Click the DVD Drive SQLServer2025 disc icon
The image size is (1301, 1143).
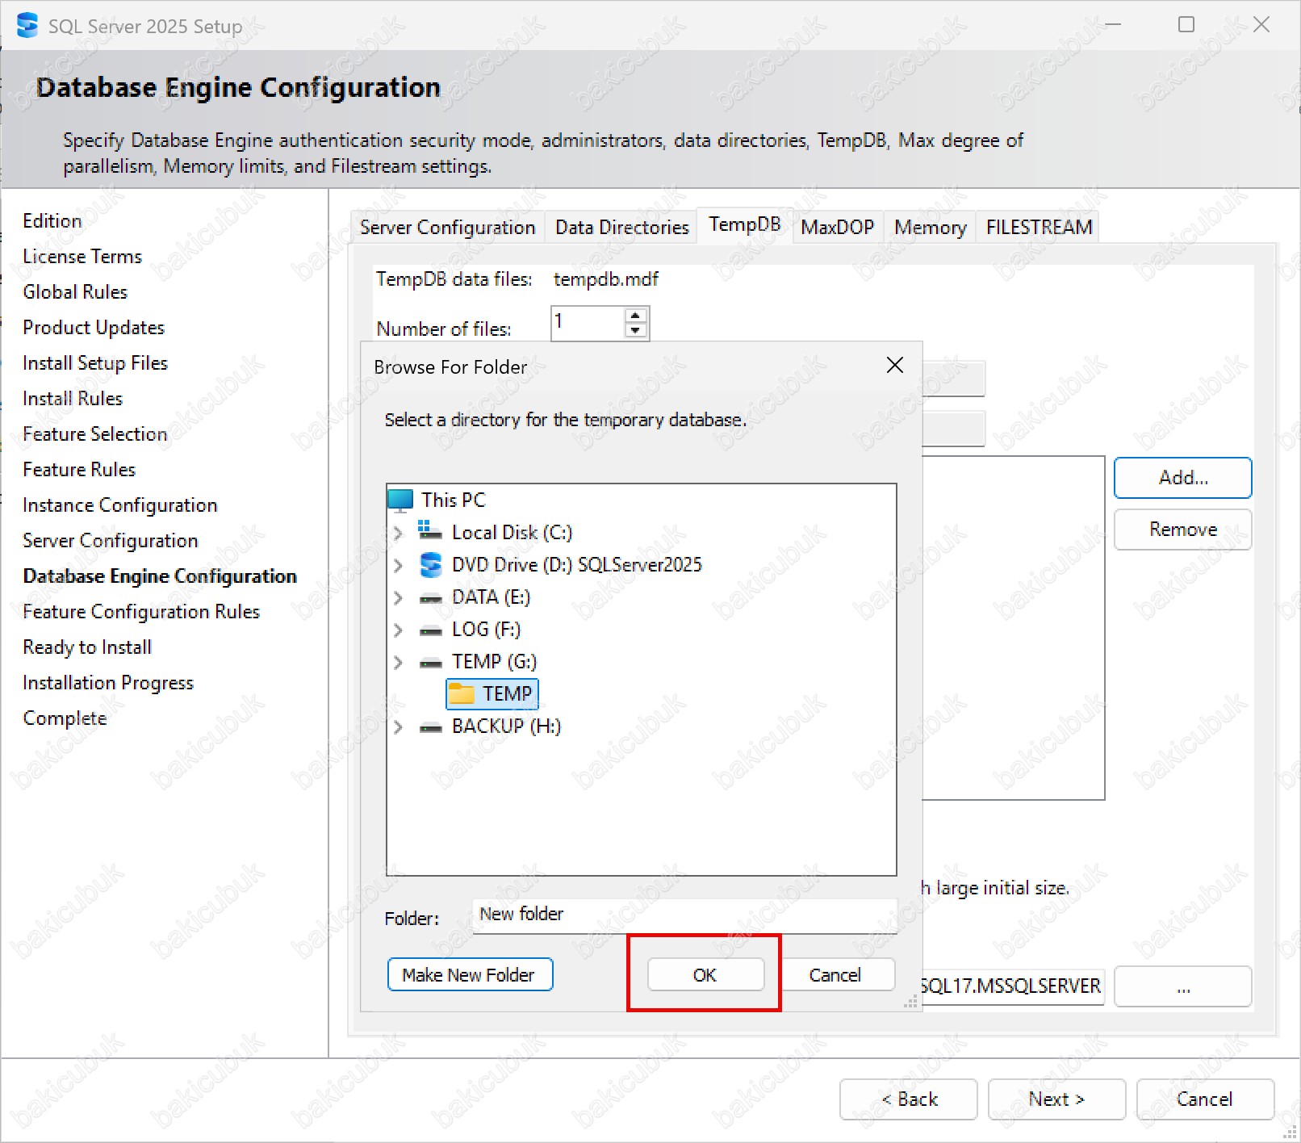(431, 565)
